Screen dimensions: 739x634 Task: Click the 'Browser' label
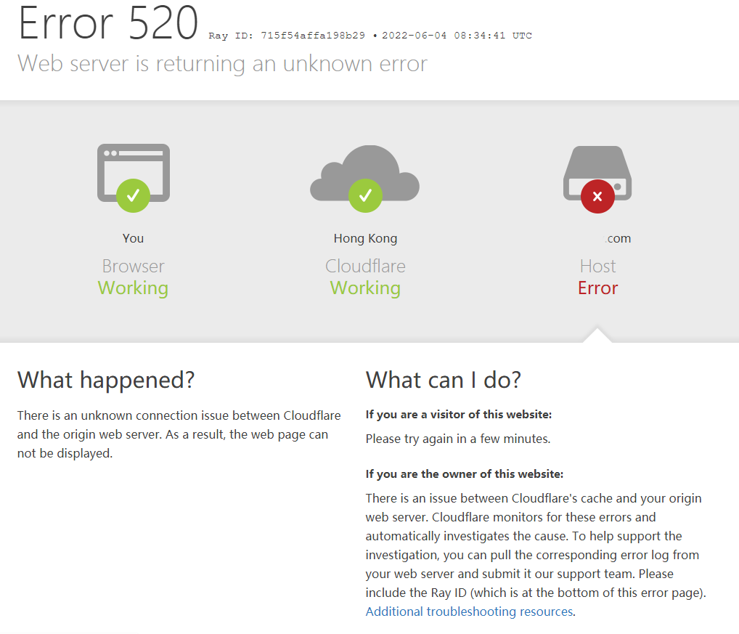(134, 267)
